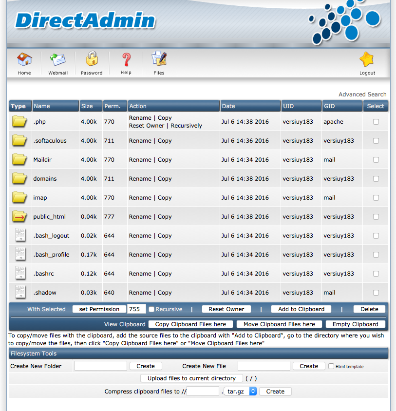Sort the table by UID column
This screenshot has height=411, width=396.
click(x=288, y=106)
